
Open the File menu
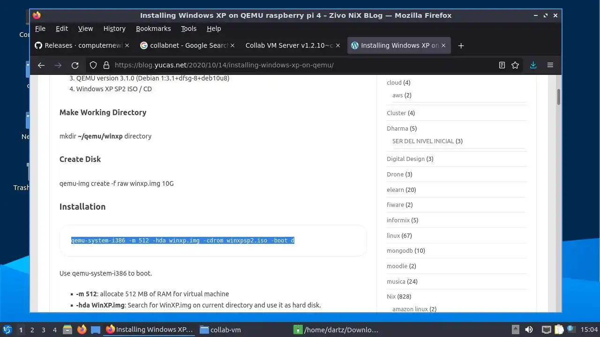[40, 29]
